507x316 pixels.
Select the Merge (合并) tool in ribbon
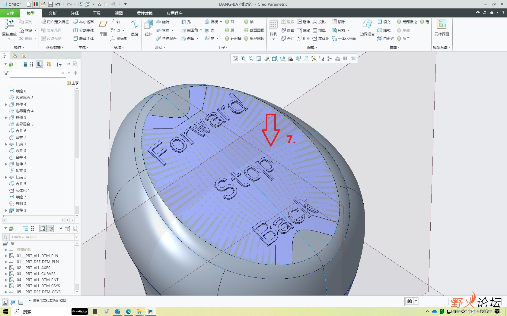point(288,39)
